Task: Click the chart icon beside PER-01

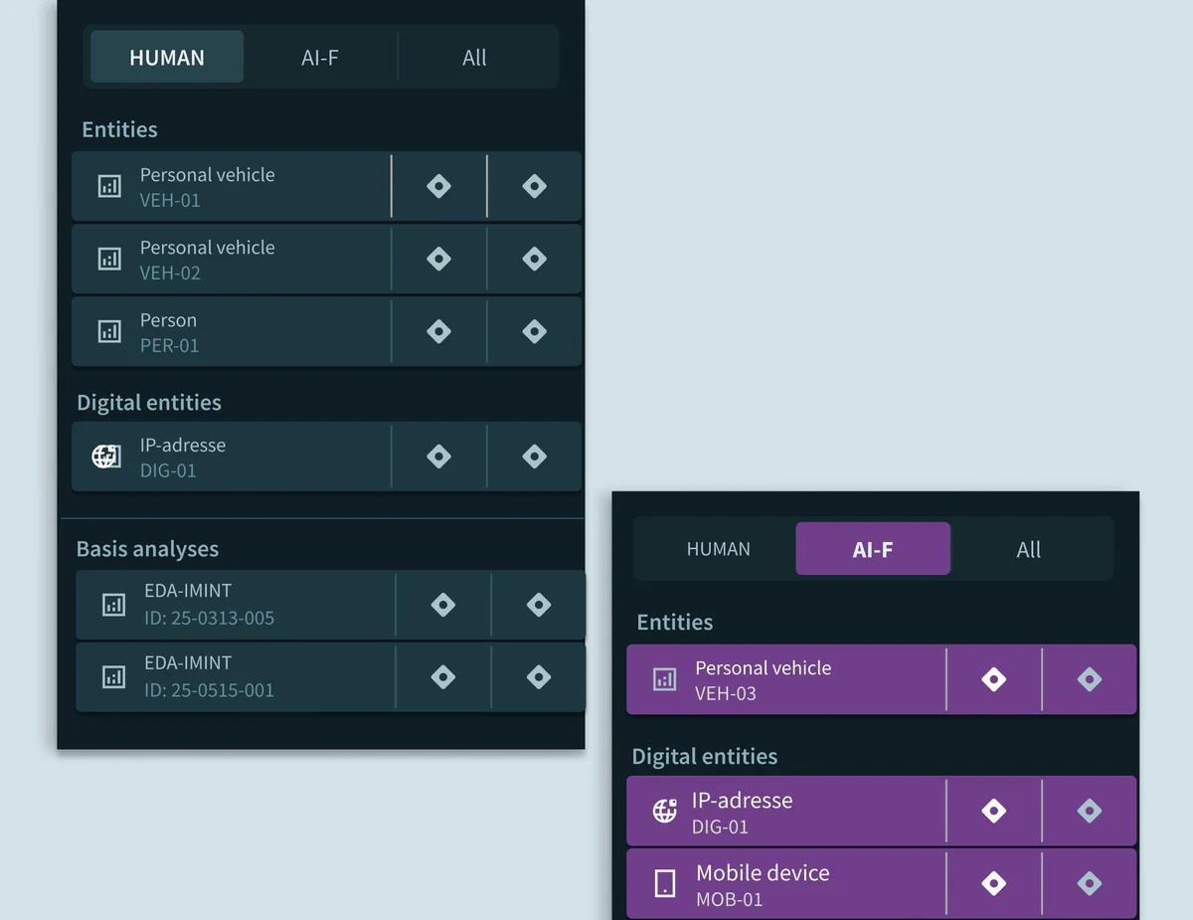Action: (x=109, y=331)
